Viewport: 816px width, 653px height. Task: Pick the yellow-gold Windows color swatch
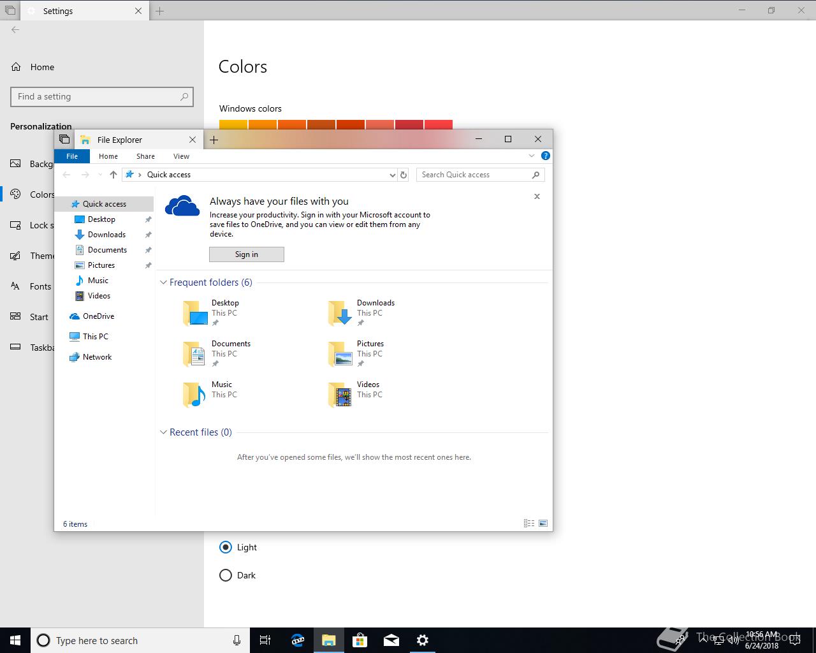click(x=233, y=124)
